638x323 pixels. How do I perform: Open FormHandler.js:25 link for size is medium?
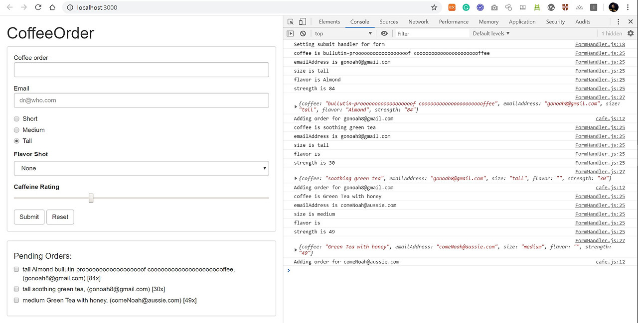[600, 214]
